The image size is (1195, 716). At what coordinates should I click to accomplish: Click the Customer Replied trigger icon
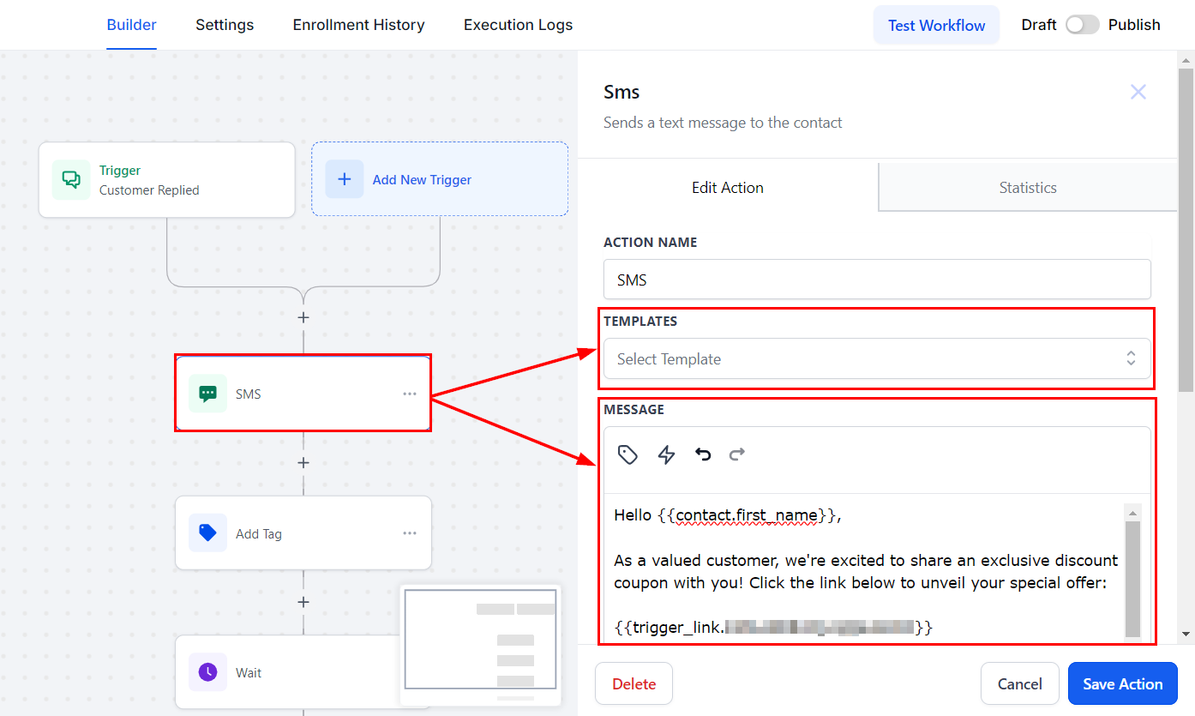(71, 180)
